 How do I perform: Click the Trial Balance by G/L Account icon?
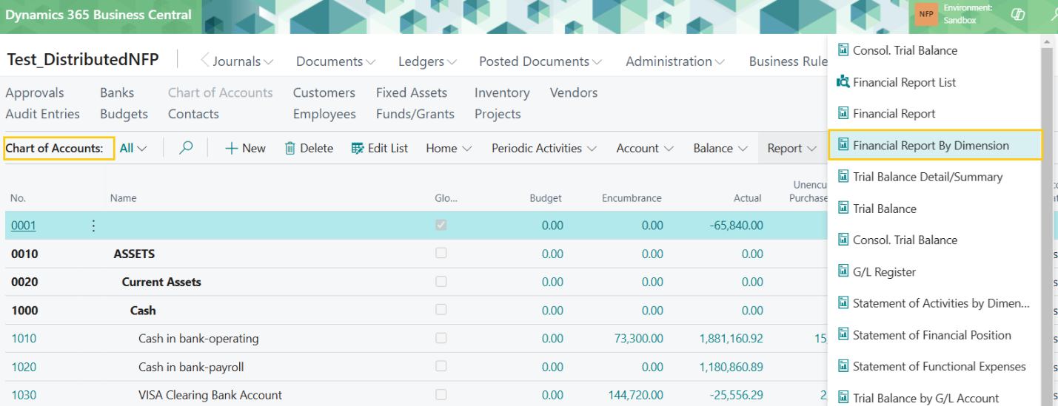pos(843,398)
